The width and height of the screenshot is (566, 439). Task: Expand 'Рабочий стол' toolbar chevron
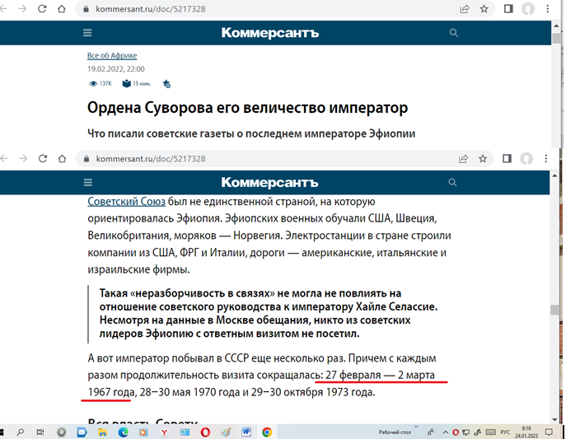416,427
